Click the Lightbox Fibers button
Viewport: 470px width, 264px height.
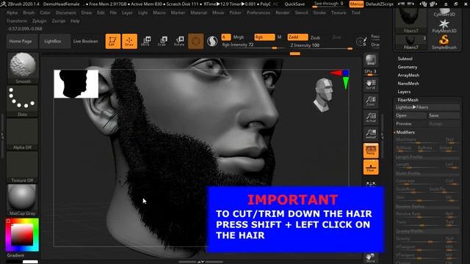(427, 107)
